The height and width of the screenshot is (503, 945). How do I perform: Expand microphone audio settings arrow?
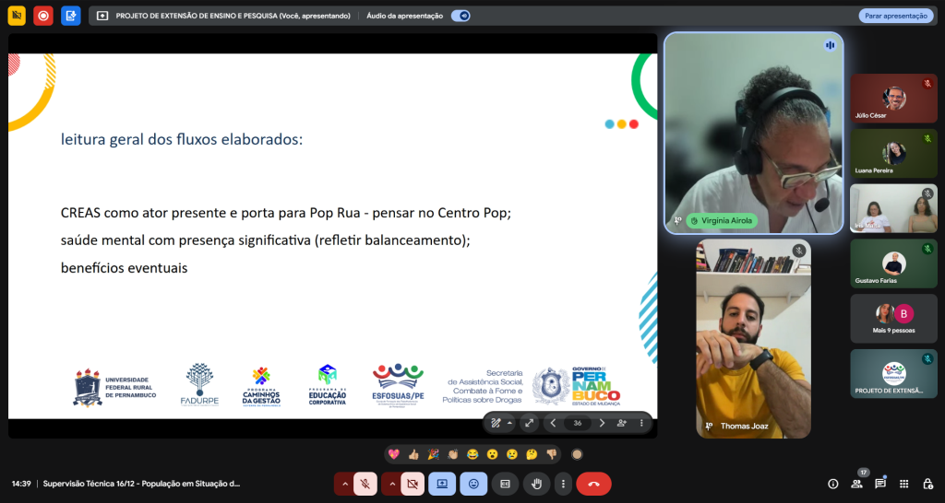[344, 484]
